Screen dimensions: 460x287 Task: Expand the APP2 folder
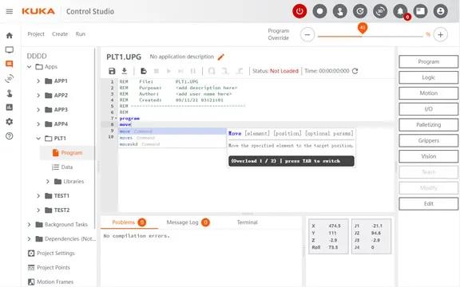point(38,95)
